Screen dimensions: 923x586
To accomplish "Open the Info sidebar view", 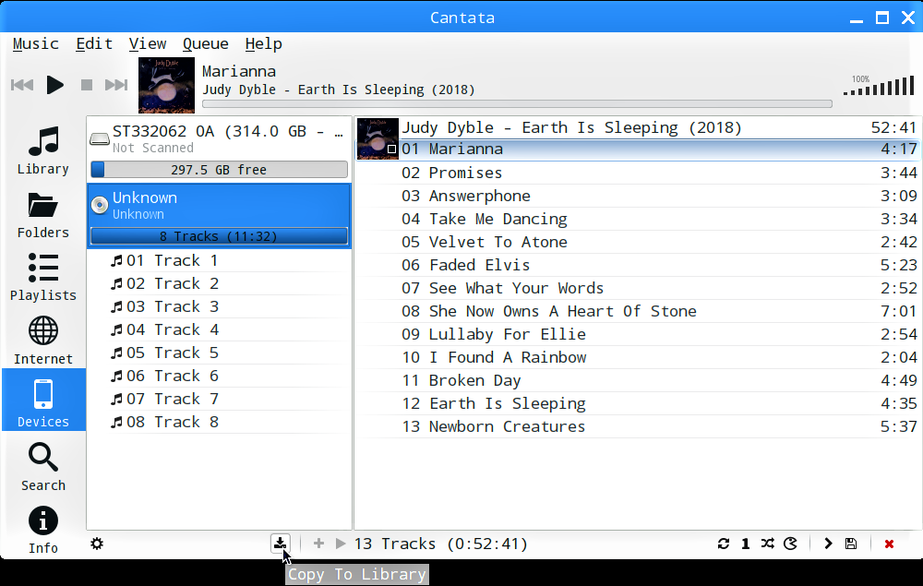I will pos(43,530).
